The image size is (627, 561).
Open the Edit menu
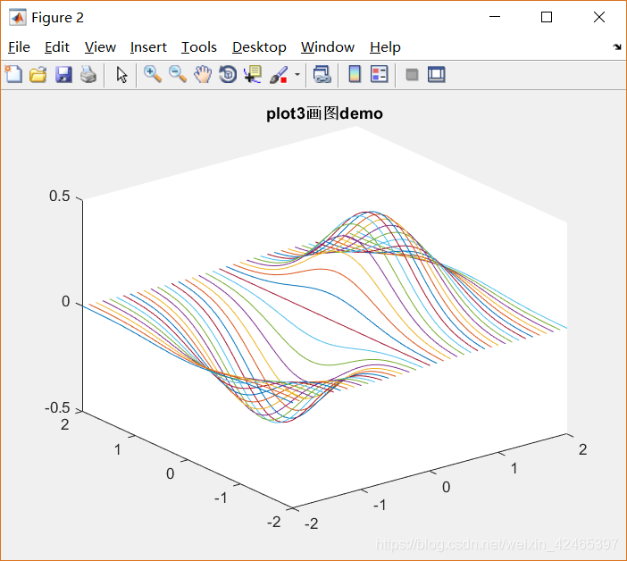(x=57, y=47)
